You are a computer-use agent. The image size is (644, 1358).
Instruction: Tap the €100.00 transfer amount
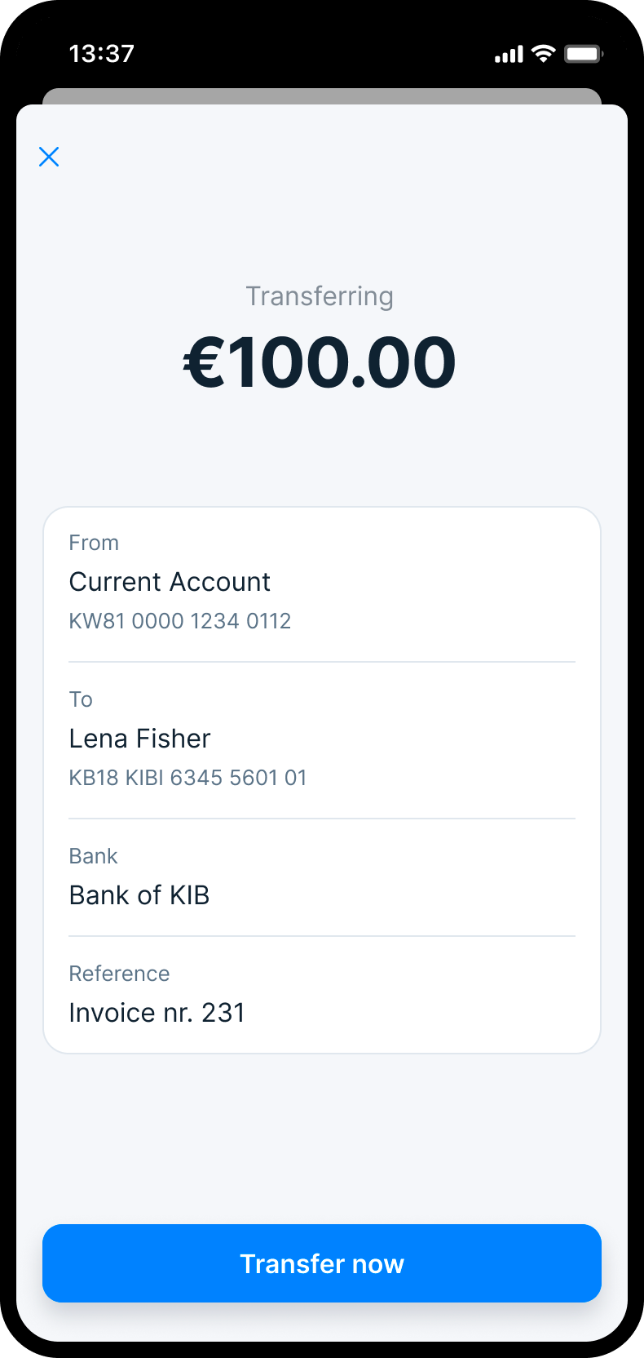(x=320, y=362)
